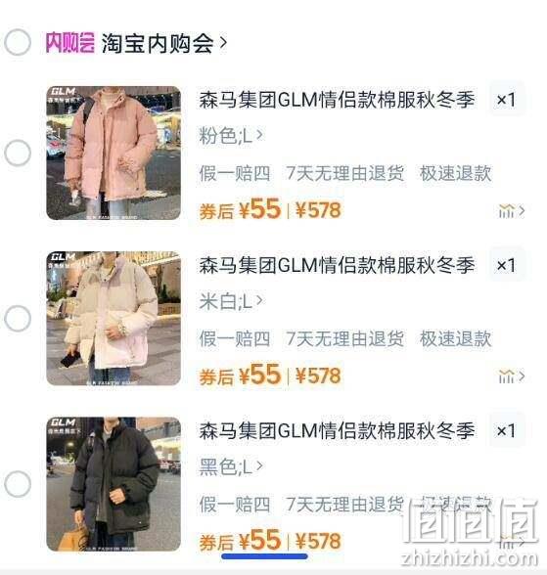Tap the ×1 quantity badge of 黑色 item
547x575 pixels.
point(506,431)
